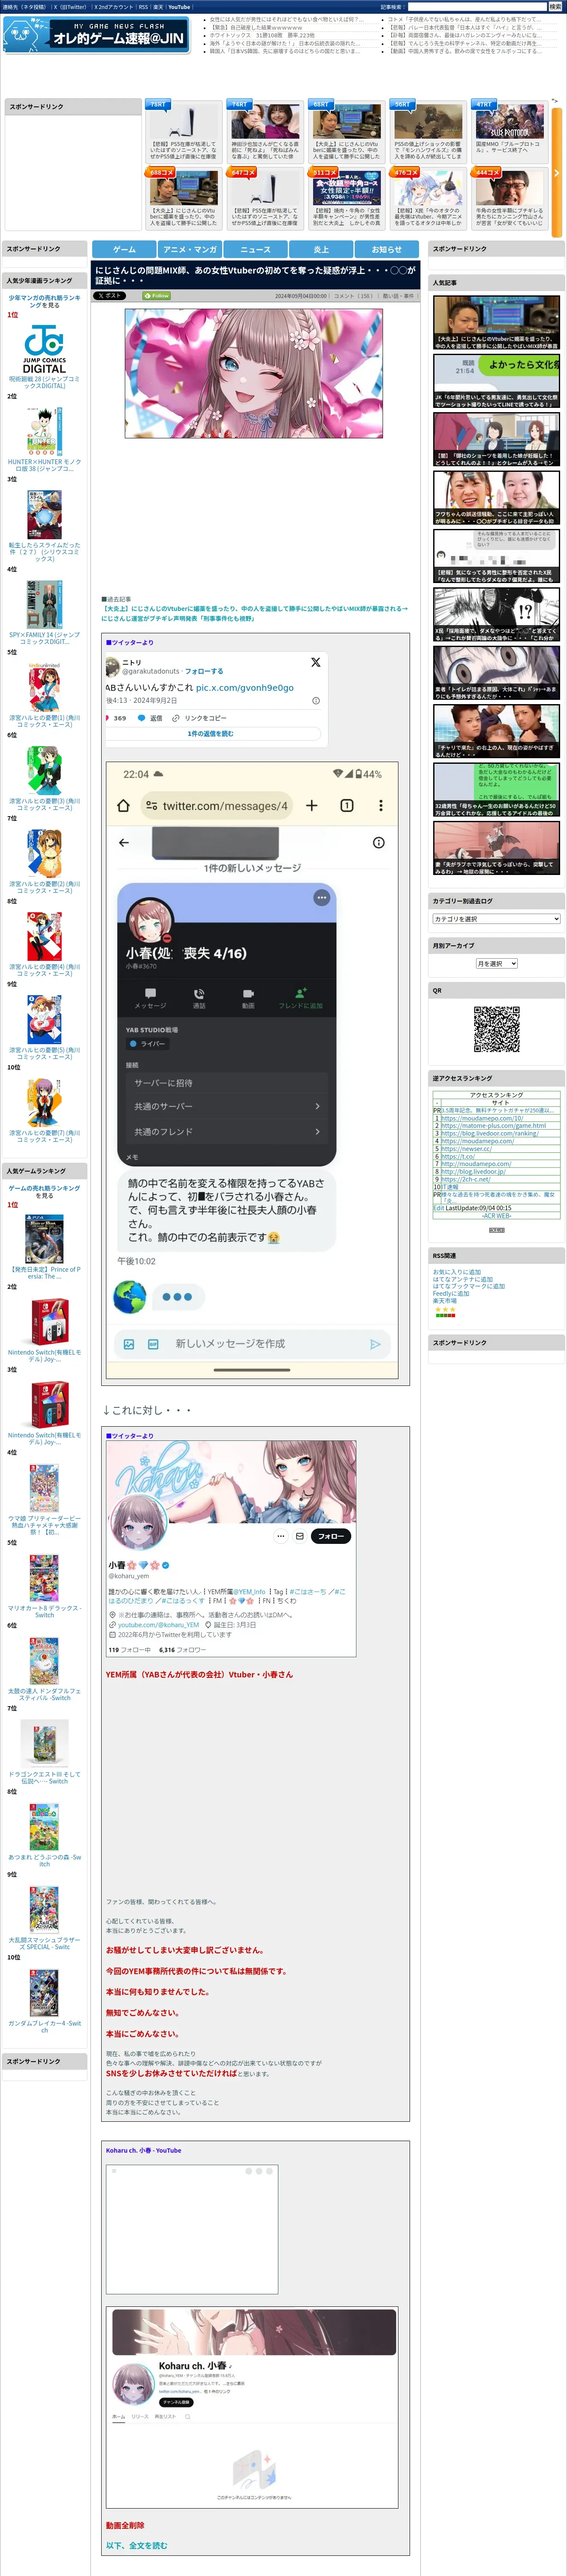The height and width of the screenshot is (2576, 567).
Task: Click the small ACRWEB badge
Action: (496, 1229)
